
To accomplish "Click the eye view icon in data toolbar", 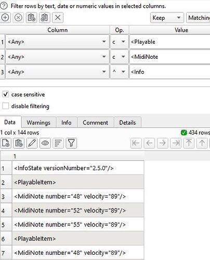I will pos(45,143).
